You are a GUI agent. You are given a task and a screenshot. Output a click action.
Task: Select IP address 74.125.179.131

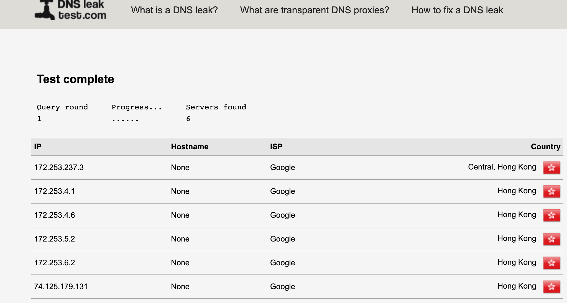click(61, 287)
